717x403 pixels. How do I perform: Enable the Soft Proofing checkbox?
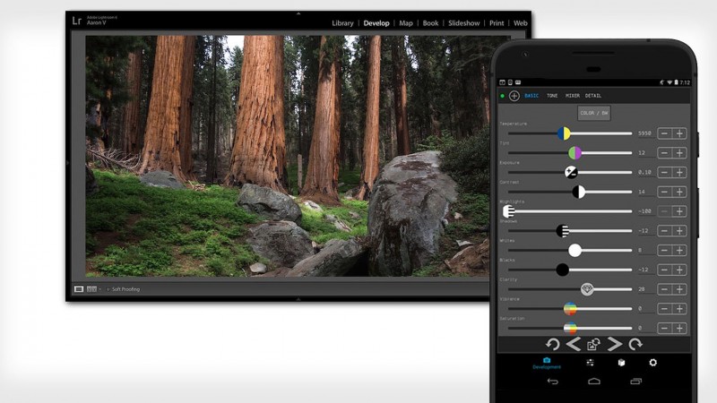click(x=108, y=289)
